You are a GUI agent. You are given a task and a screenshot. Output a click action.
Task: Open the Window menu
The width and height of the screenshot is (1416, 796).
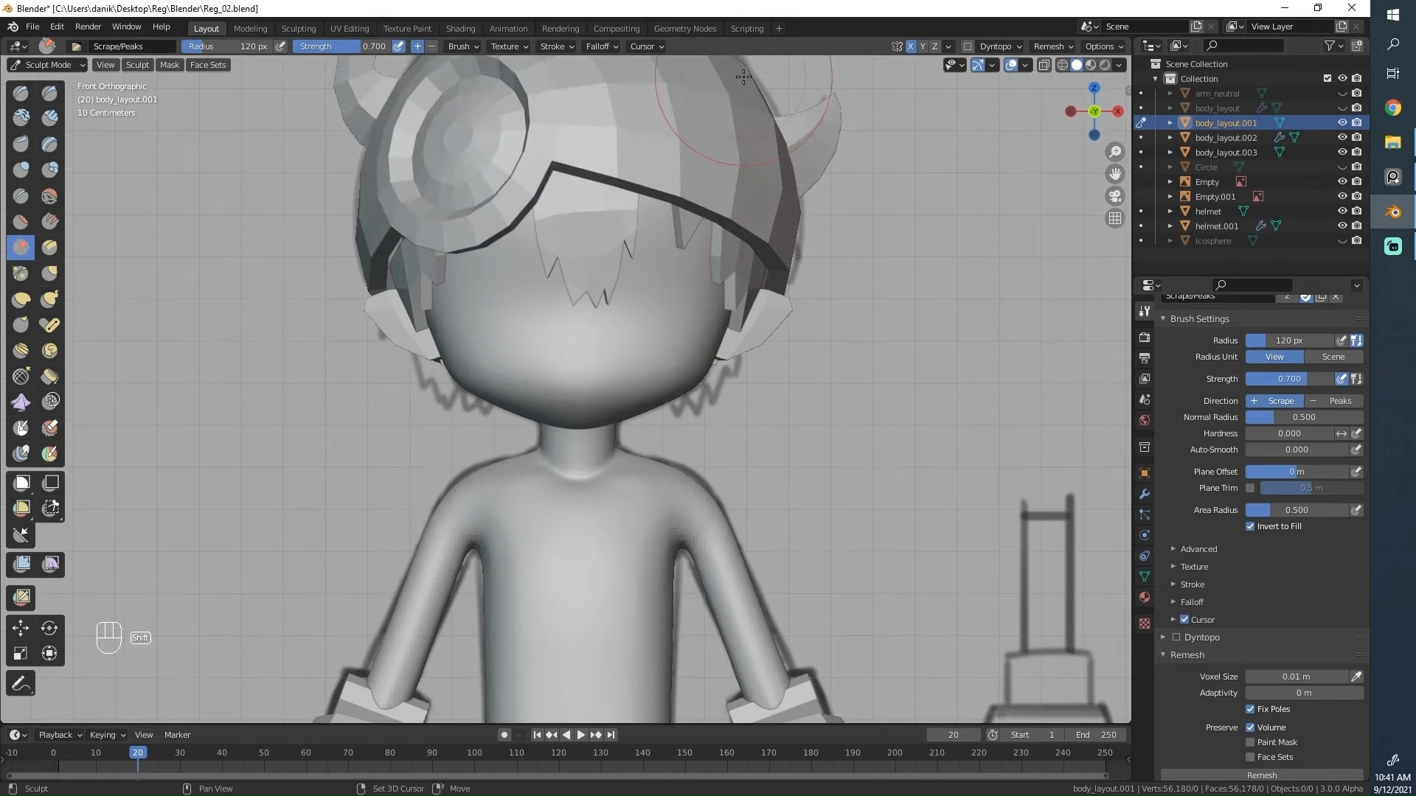(x=126, y=27)
